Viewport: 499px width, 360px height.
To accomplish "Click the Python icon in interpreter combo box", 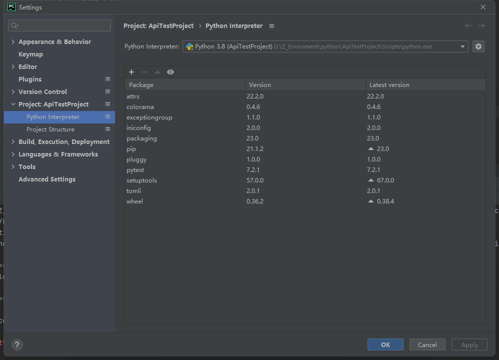I will (x=189, y=47).
